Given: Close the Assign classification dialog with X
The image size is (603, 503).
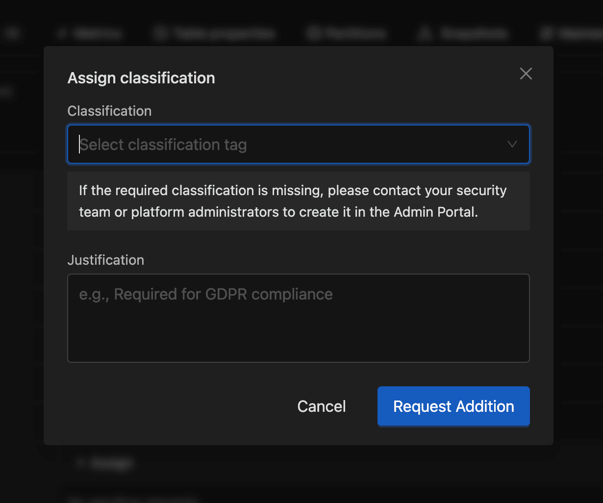Looking at the screenshot, I should (x=526, y=74).
